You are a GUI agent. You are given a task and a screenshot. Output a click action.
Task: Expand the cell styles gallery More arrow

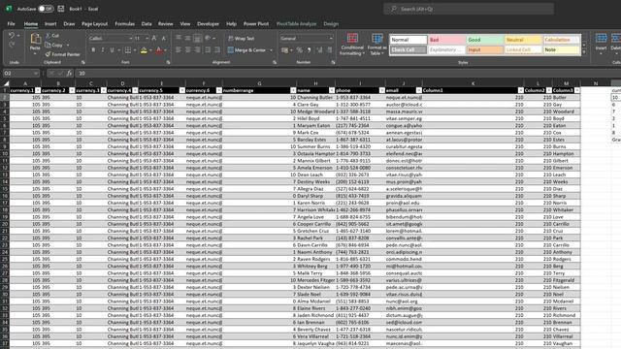[x=584, y=52]
